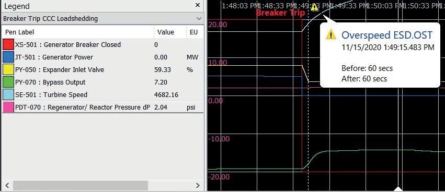This screenshot has width=445, height=192.
Task: Click the warning icon in the Overspeed tooltip
Action: 331,35
